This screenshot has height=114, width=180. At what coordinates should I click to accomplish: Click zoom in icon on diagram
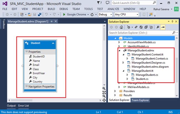pos(104,88)
